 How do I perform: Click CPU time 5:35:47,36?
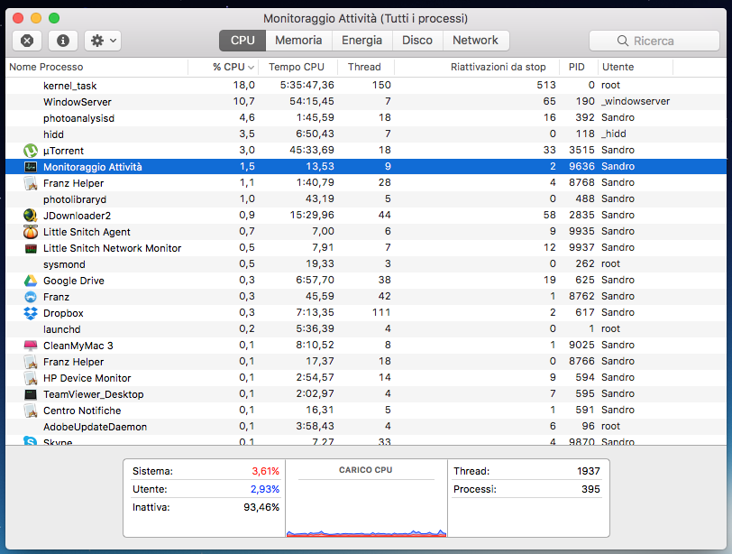coord(307,85)
